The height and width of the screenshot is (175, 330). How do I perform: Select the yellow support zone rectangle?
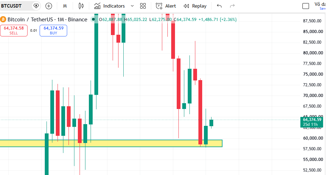tap(111, 143)
